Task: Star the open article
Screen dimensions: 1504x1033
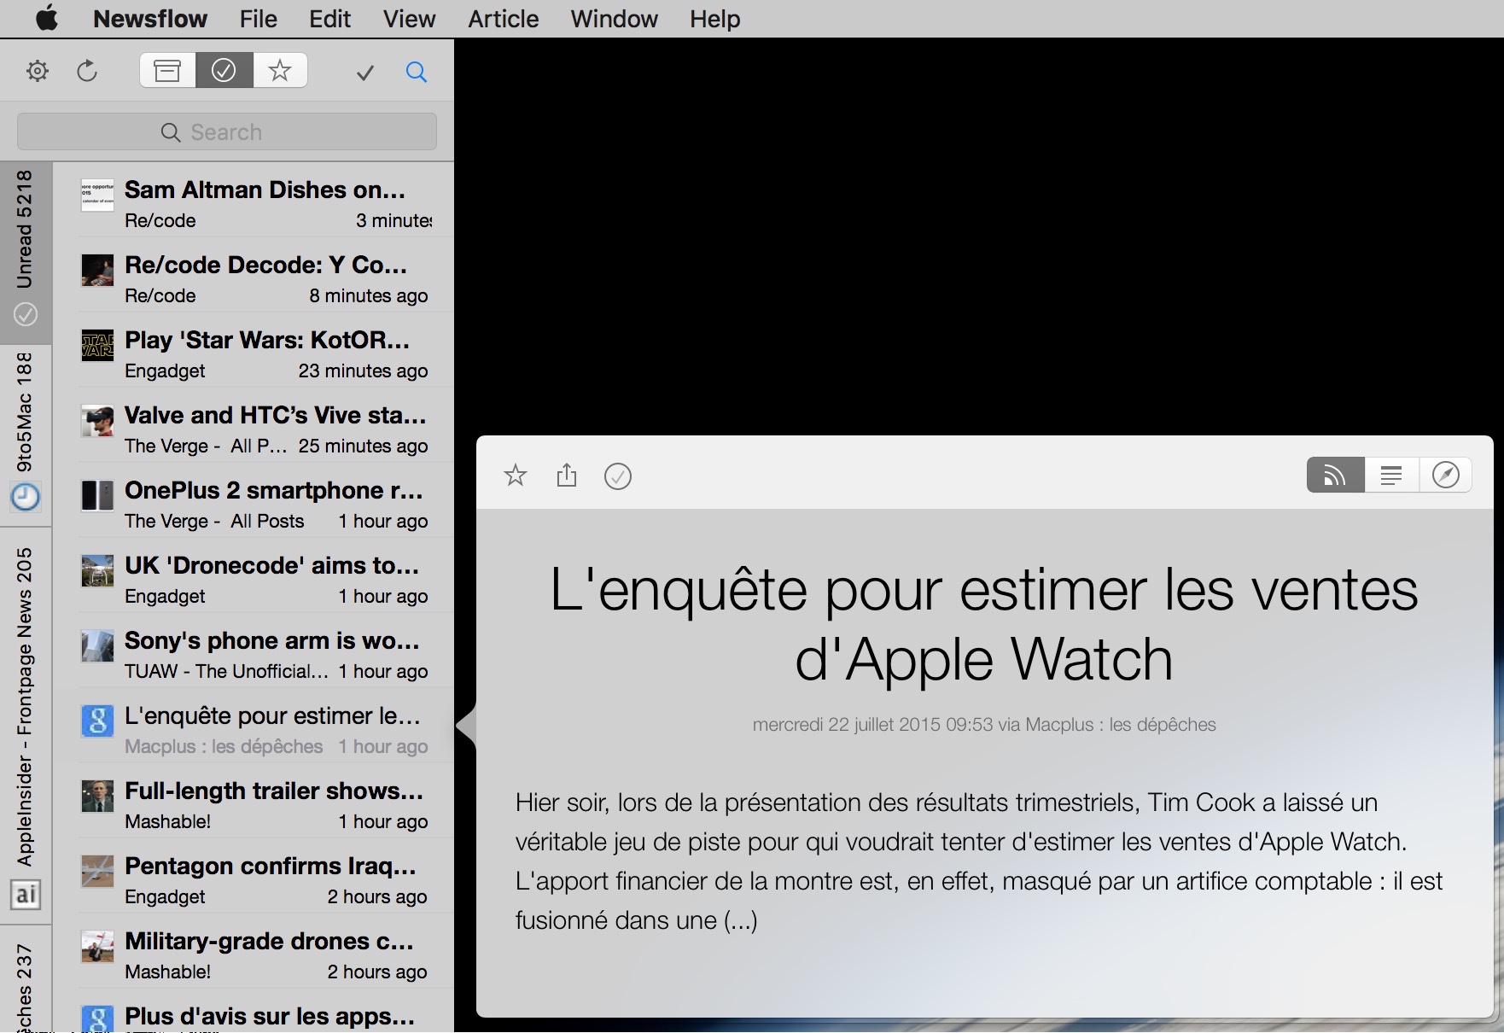Action: point(516,475)
